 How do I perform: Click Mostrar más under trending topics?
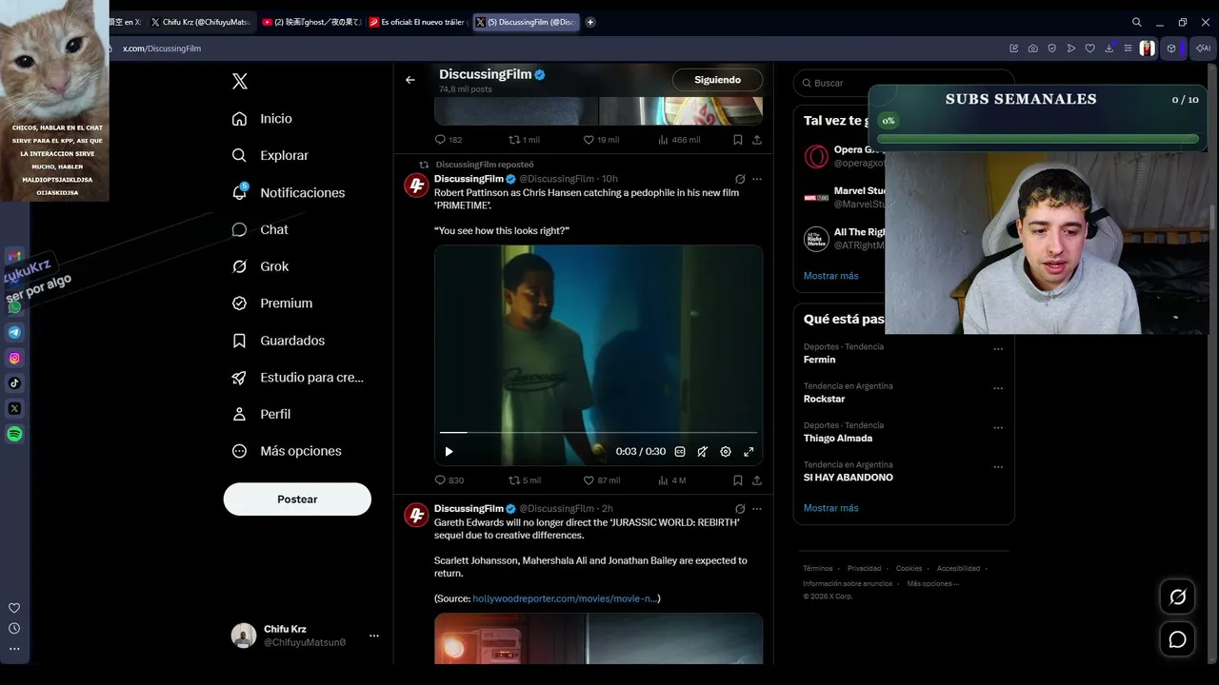click(x=830, y=508)
